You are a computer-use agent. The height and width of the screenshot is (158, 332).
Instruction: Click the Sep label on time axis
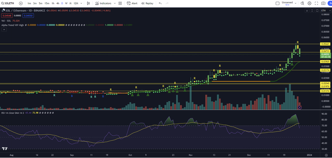coord(71,155)
